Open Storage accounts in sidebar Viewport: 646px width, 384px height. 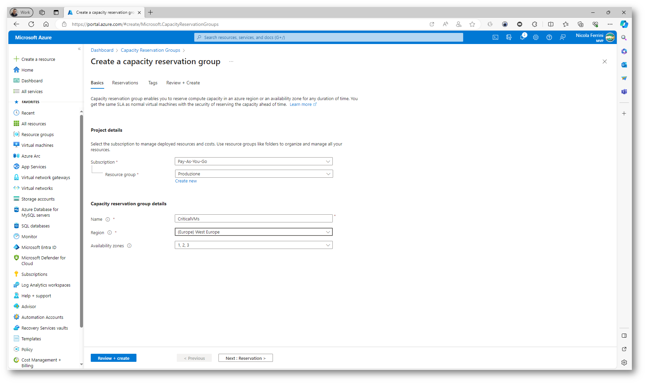click(x=38, y=199)
